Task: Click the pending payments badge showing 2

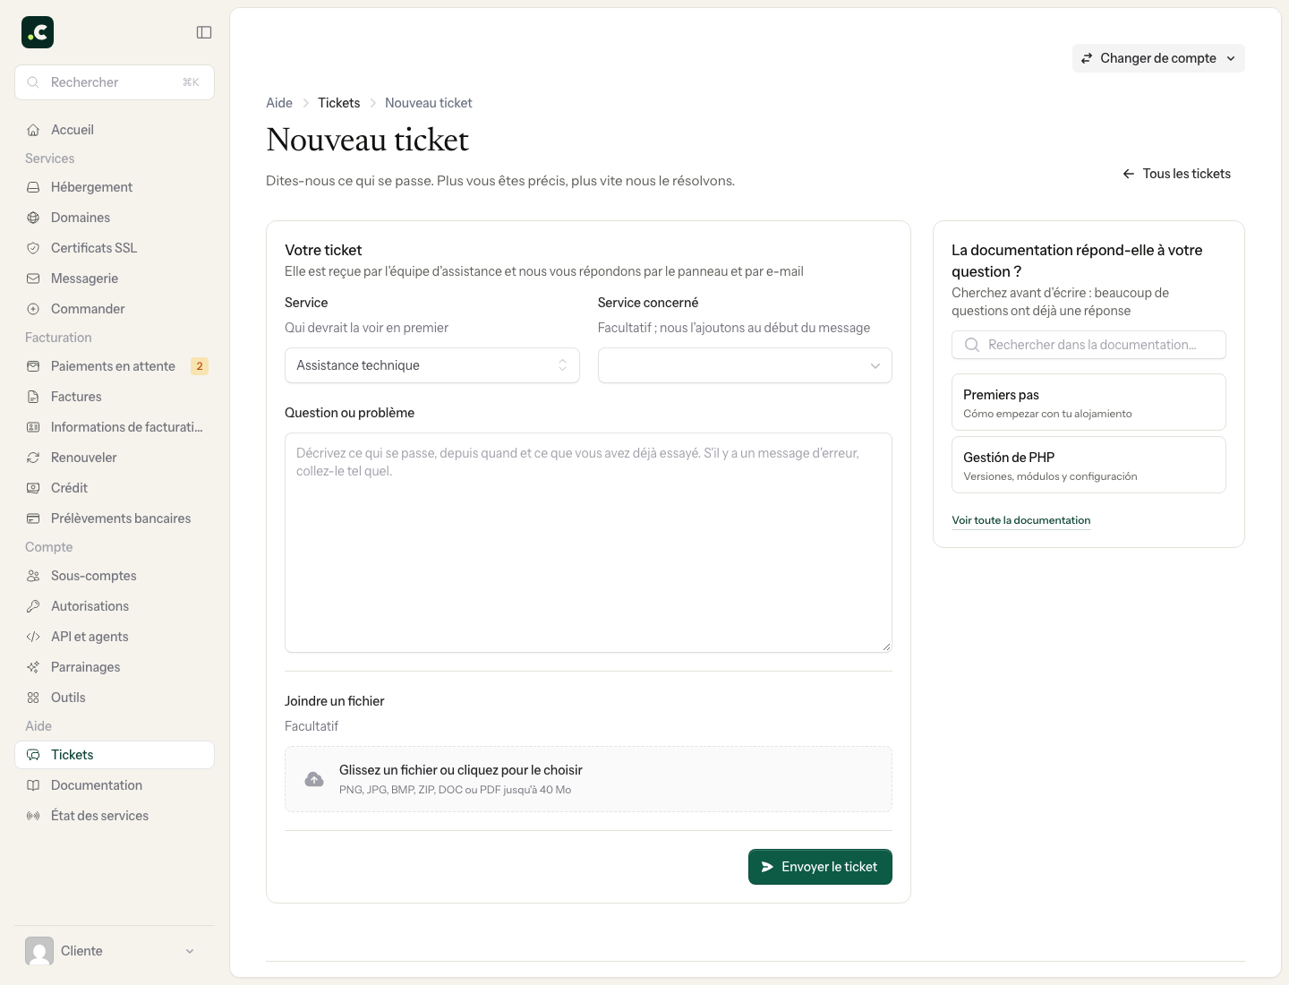Action: (x=200, y=366)
